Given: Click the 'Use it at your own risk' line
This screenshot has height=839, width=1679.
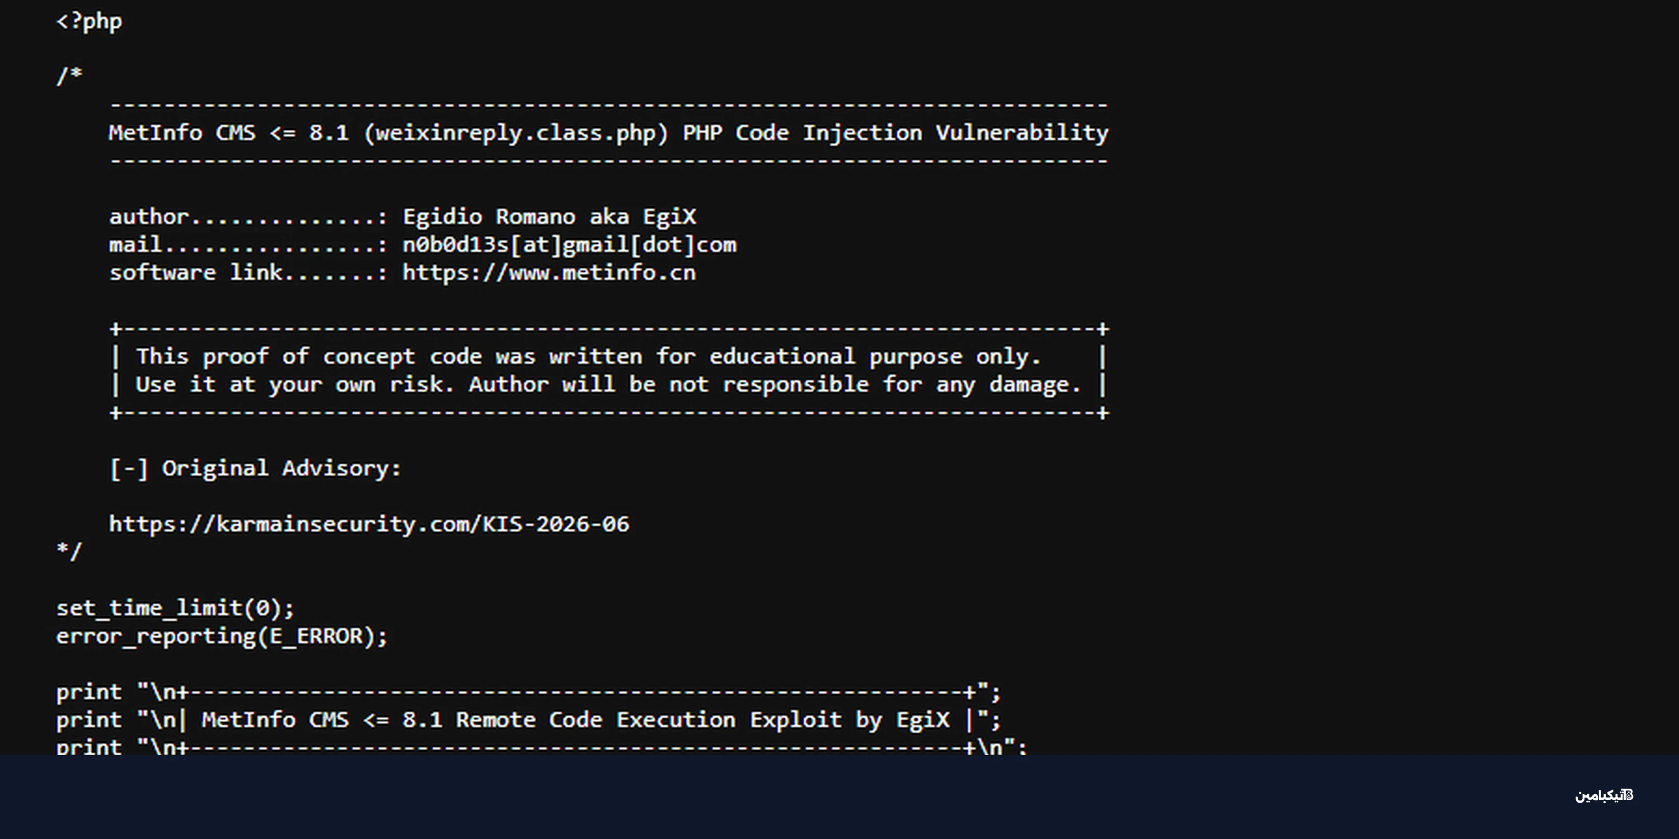Looking at the screenshot, I should (x=608, y=384).
